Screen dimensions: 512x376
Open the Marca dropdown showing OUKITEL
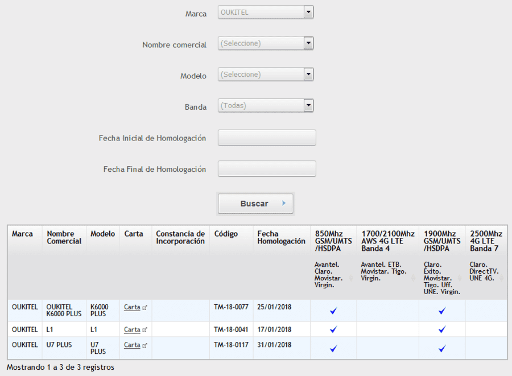[266, 13]
